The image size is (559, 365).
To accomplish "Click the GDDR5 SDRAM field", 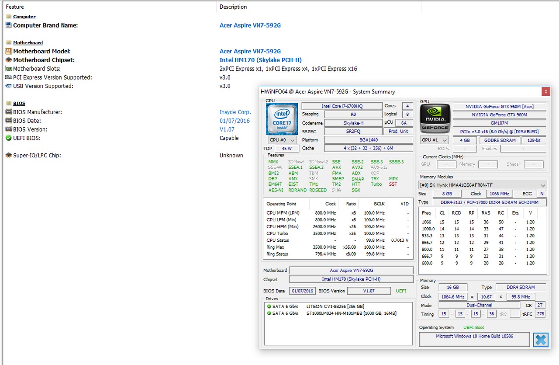I will pos(500,140).
